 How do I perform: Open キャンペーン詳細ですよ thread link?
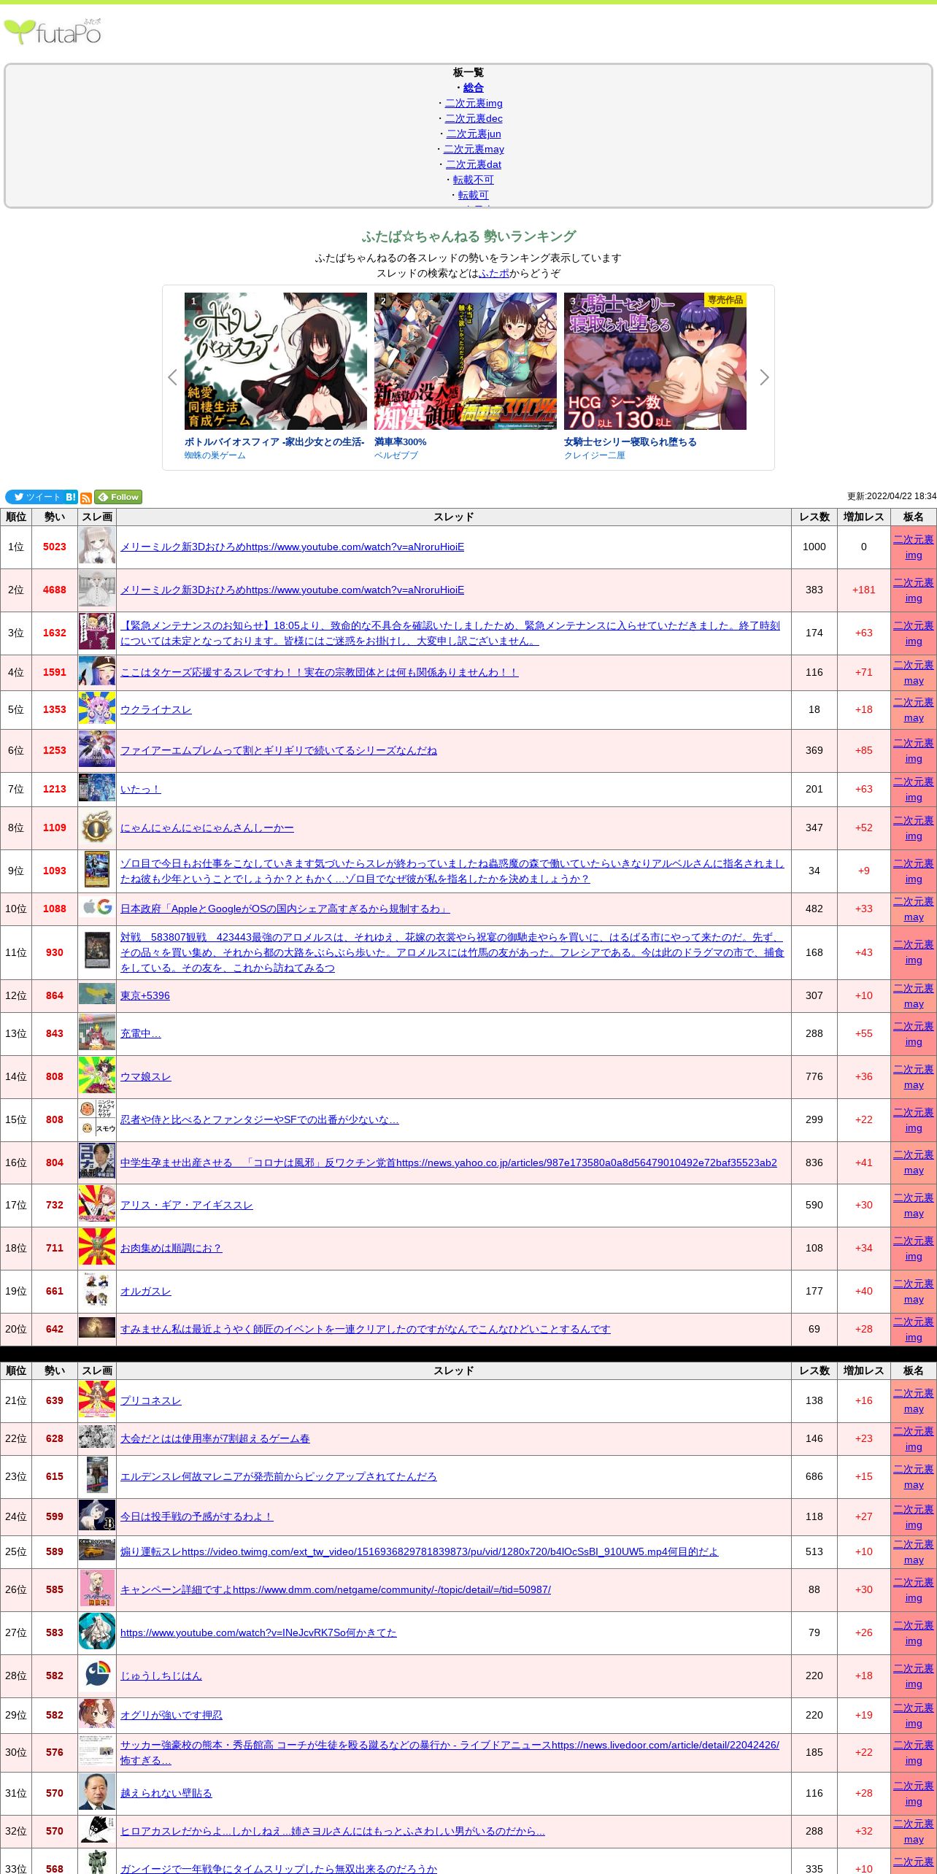click(336, 1589)
